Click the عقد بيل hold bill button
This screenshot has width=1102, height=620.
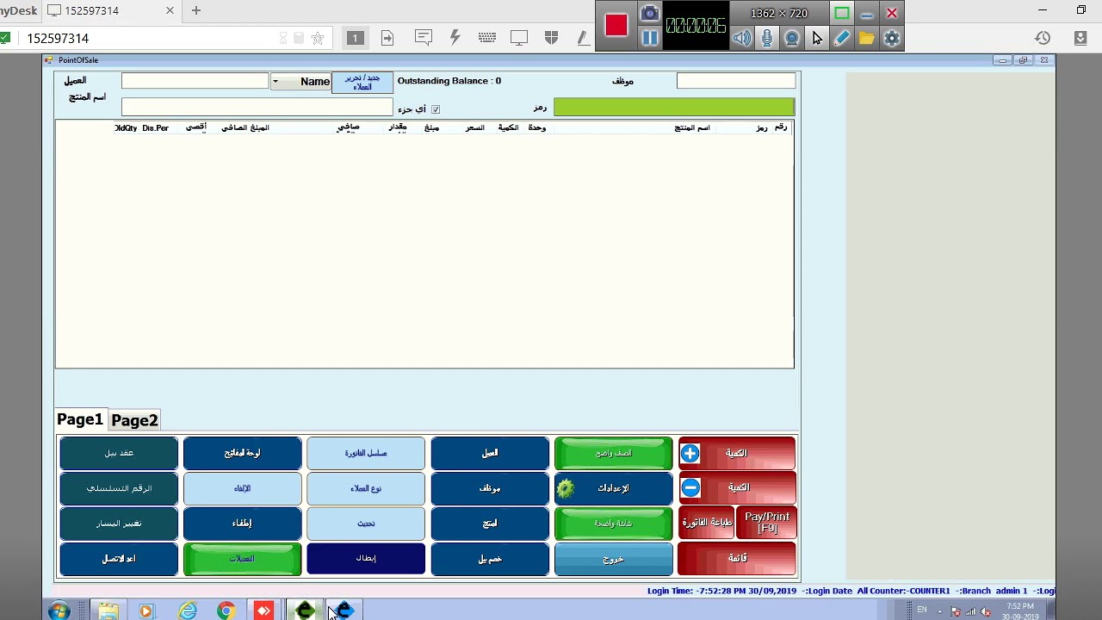tap(119, 453)
